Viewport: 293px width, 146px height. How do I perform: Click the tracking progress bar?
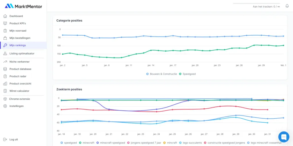pos(256,3)
